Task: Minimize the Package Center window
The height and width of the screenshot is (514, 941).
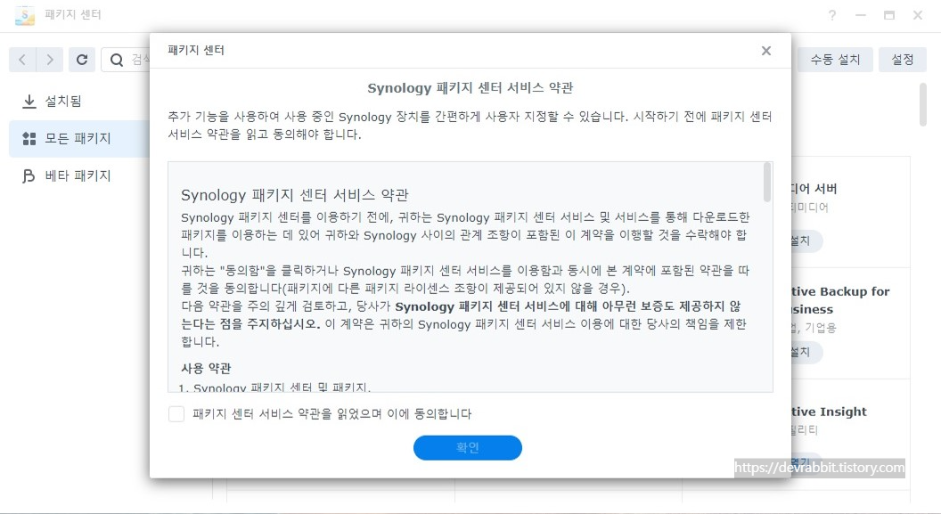Action: click(861, 16)
